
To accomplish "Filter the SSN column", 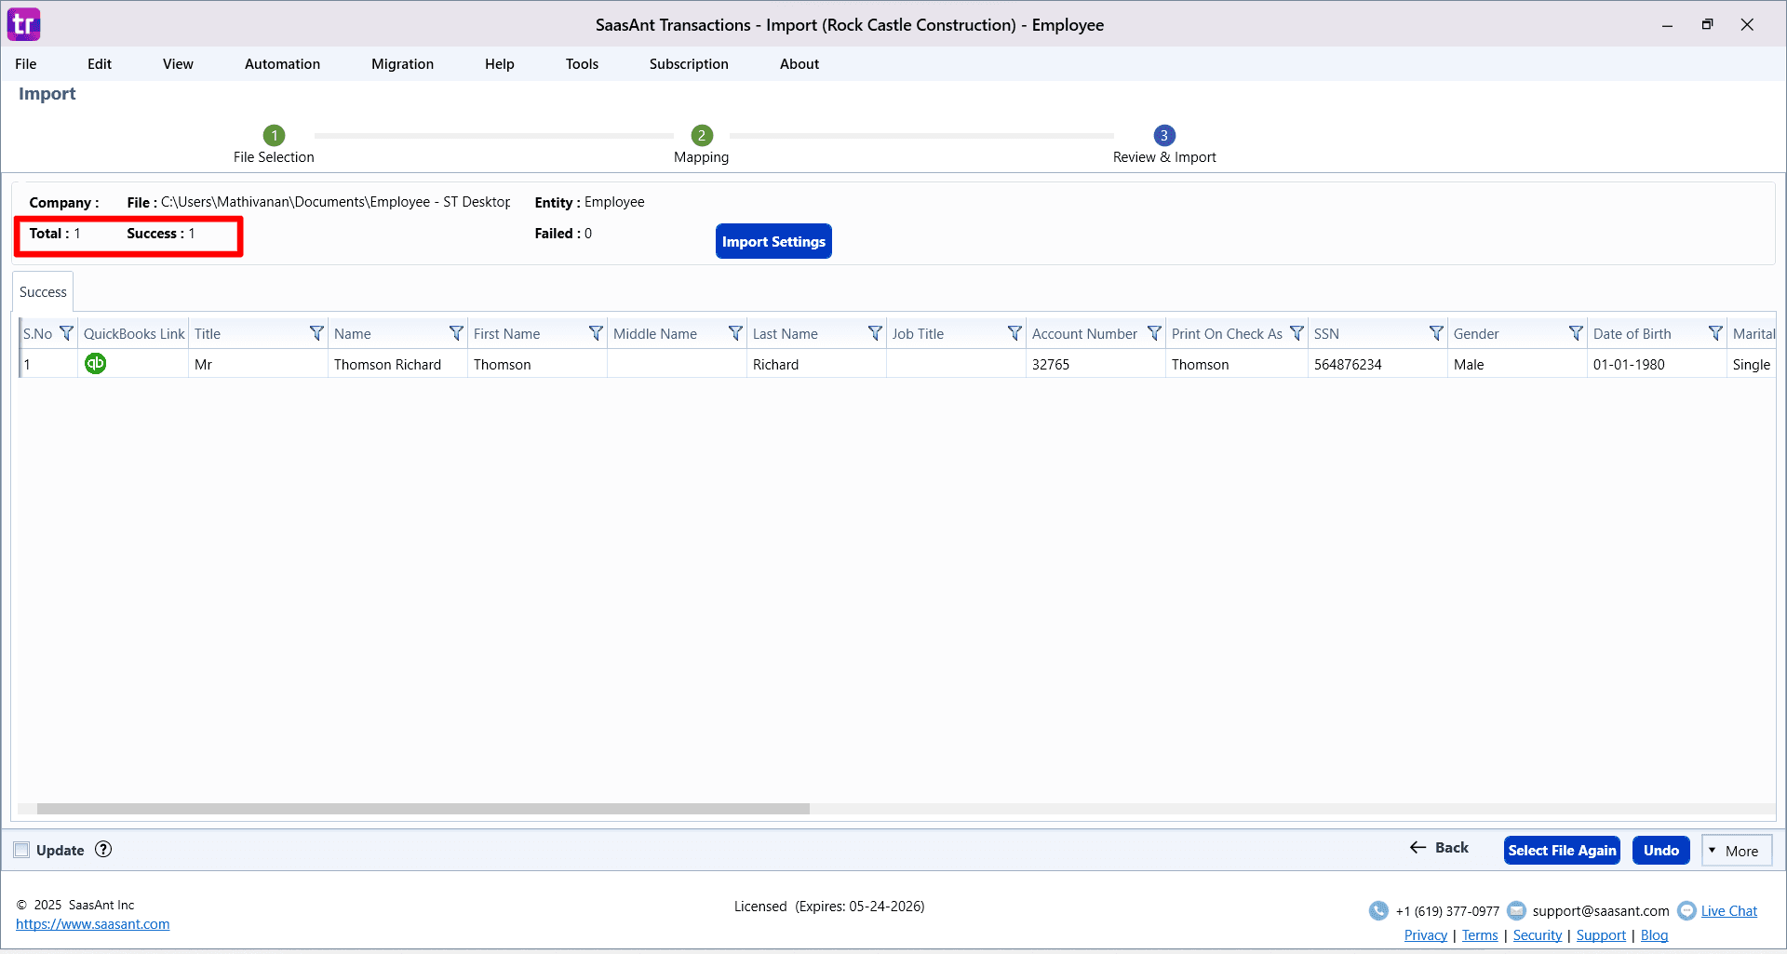I will click(x=1436, y=333).
